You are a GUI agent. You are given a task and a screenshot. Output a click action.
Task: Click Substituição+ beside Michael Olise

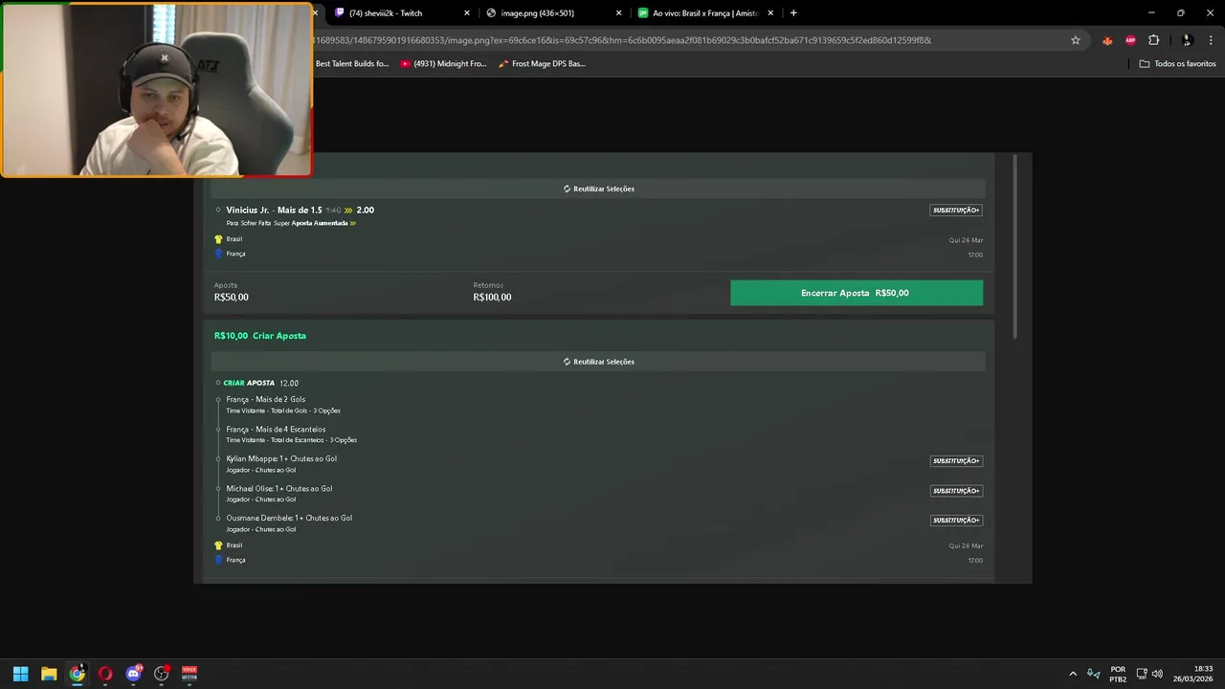pyautogui.click(x=956, y=491)
